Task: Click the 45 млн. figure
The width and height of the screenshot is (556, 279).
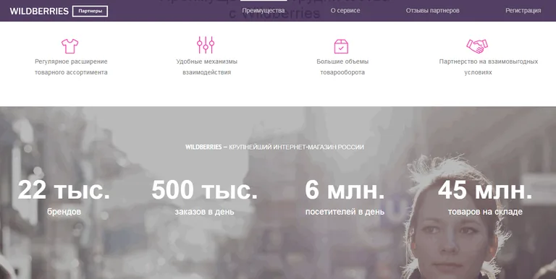Action: click(485, 190)
